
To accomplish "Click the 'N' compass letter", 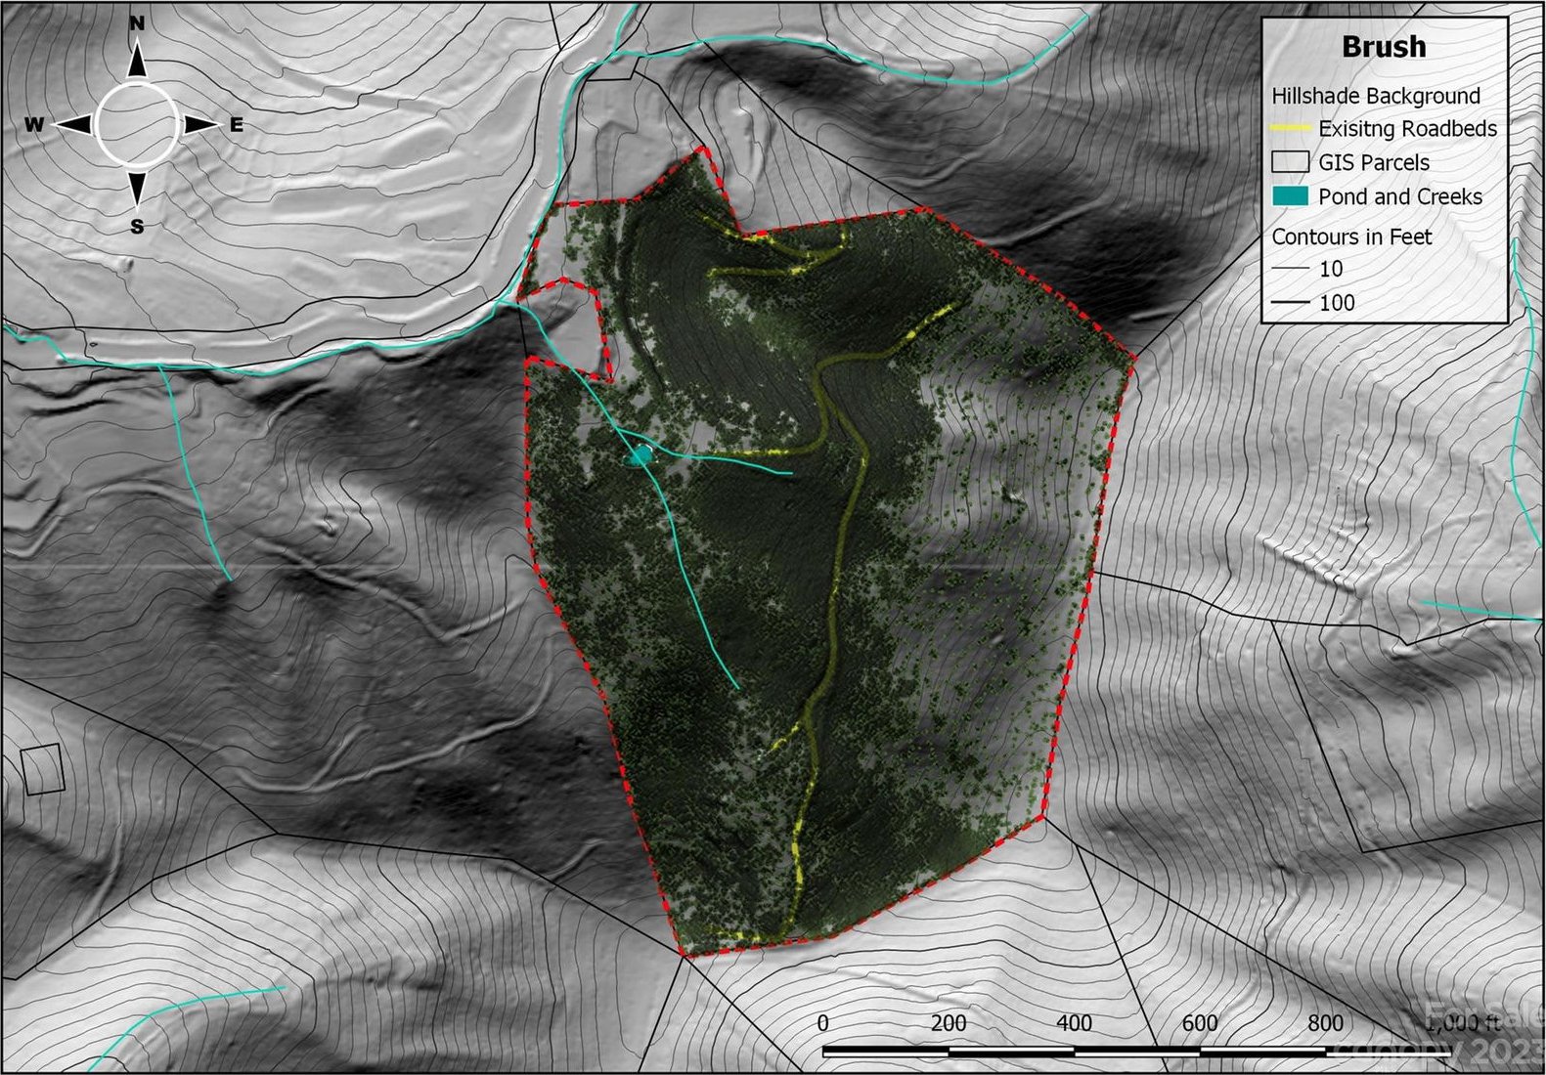I will click(x=137, y=23).
